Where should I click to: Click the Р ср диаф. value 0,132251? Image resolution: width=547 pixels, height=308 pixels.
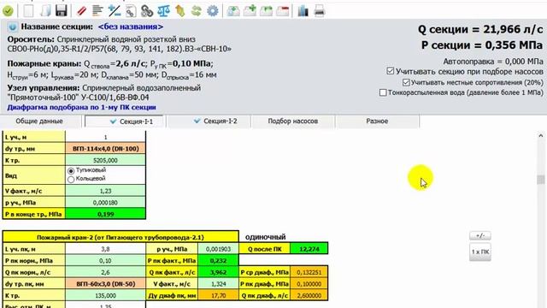[309, 272]
